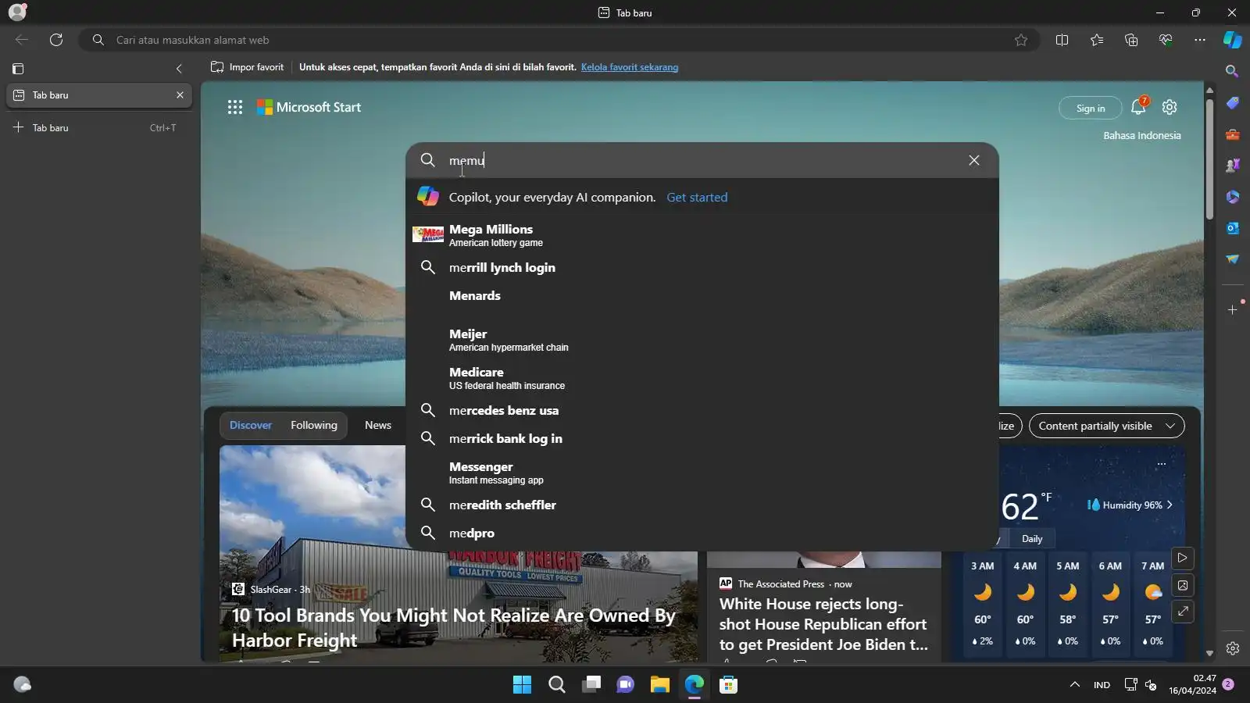Show hidden system tray icons chevron

(x=1075, y=685)
